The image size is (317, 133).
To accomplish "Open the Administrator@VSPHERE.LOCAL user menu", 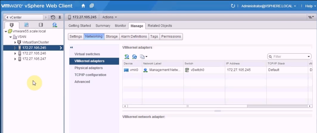I will click(268, 6).
